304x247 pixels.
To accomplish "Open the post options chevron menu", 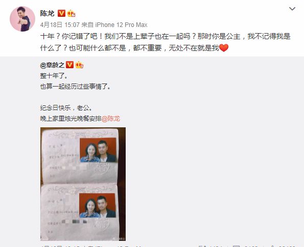I will coord(292,9).
